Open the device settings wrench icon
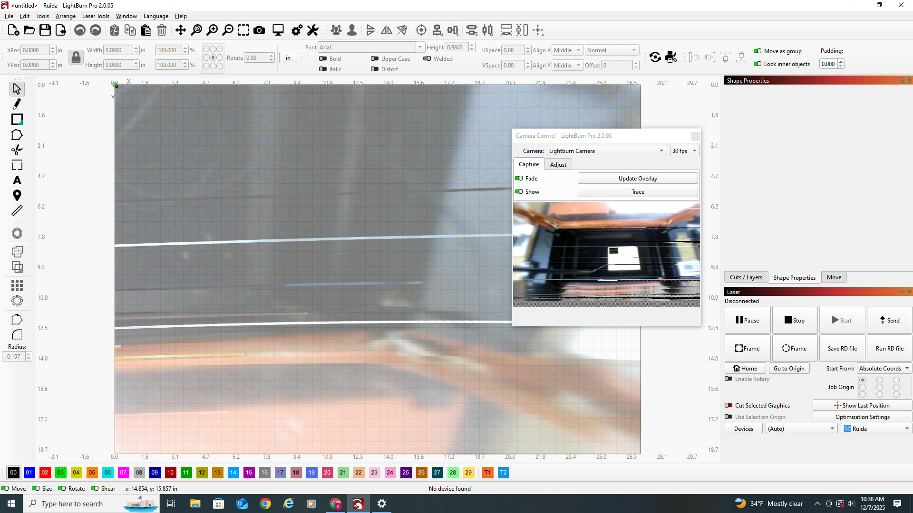 [x=312, y=30]
